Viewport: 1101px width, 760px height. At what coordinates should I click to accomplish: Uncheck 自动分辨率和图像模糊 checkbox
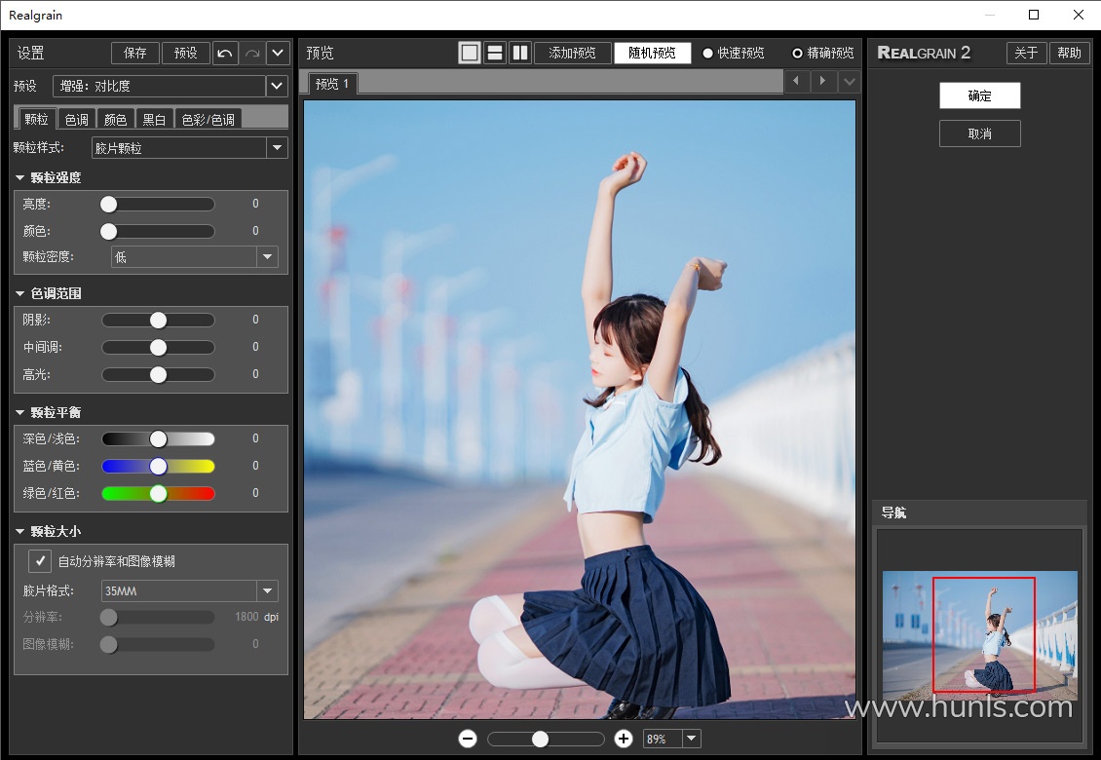click(x=40, y=561)
